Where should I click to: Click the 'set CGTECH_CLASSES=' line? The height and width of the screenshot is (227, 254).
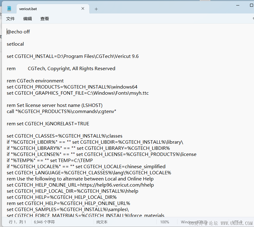coord(65,136)
